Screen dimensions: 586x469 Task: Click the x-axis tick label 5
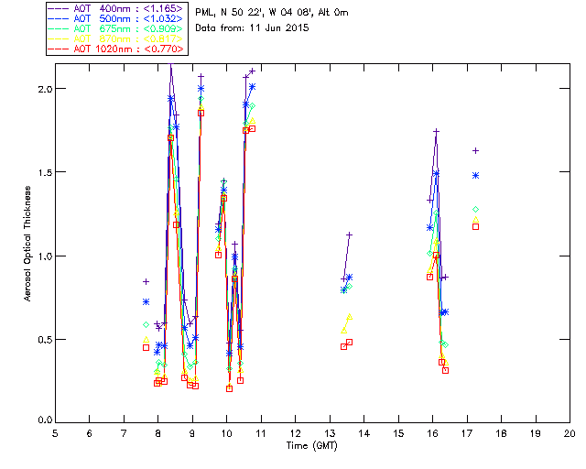55,433
